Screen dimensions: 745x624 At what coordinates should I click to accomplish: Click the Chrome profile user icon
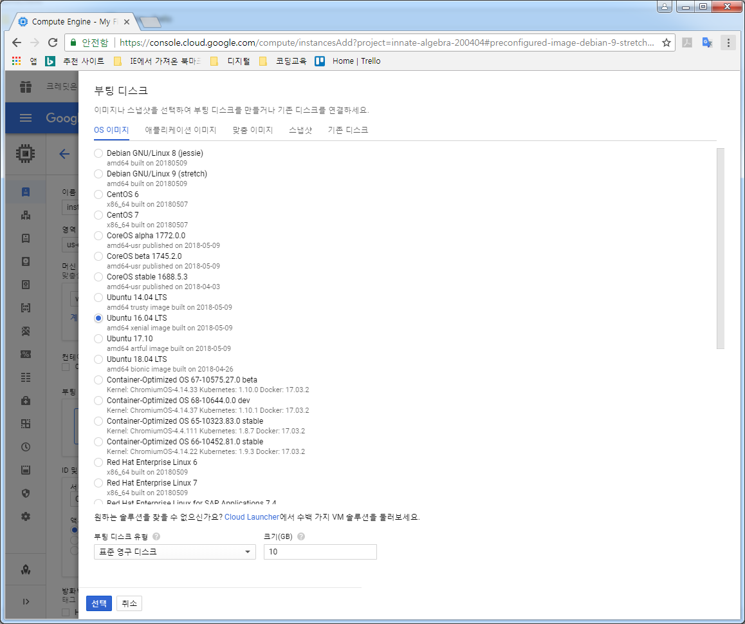coord(664,6)
